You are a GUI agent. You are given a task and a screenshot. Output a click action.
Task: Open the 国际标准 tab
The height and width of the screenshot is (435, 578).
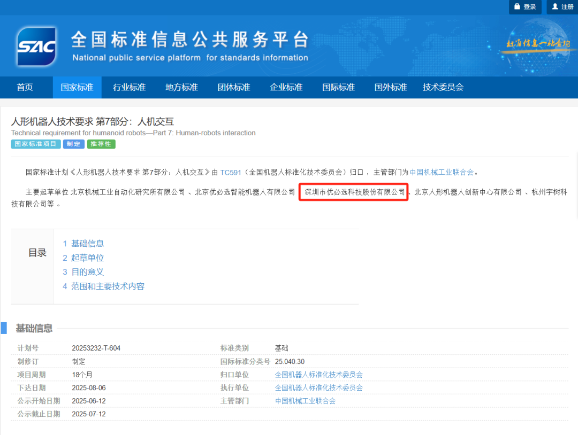click(x=339, y=87)
